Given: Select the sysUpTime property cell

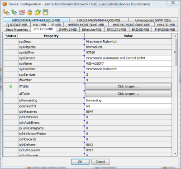Looking at the screenshot, I should point(51,53).
